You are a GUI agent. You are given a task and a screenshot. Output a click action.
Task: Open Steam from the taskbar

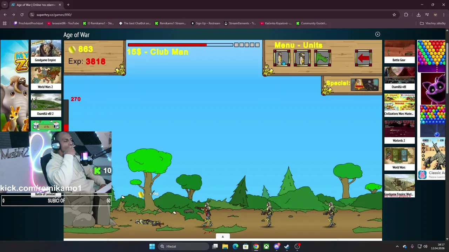(x=287, y=246)
